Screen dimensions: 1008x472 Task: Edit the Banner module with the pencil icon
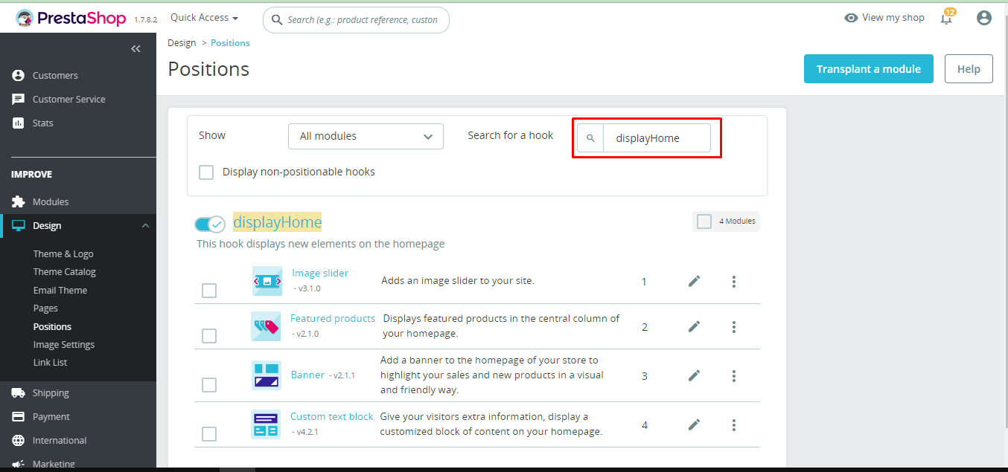(x=694, y=375)
